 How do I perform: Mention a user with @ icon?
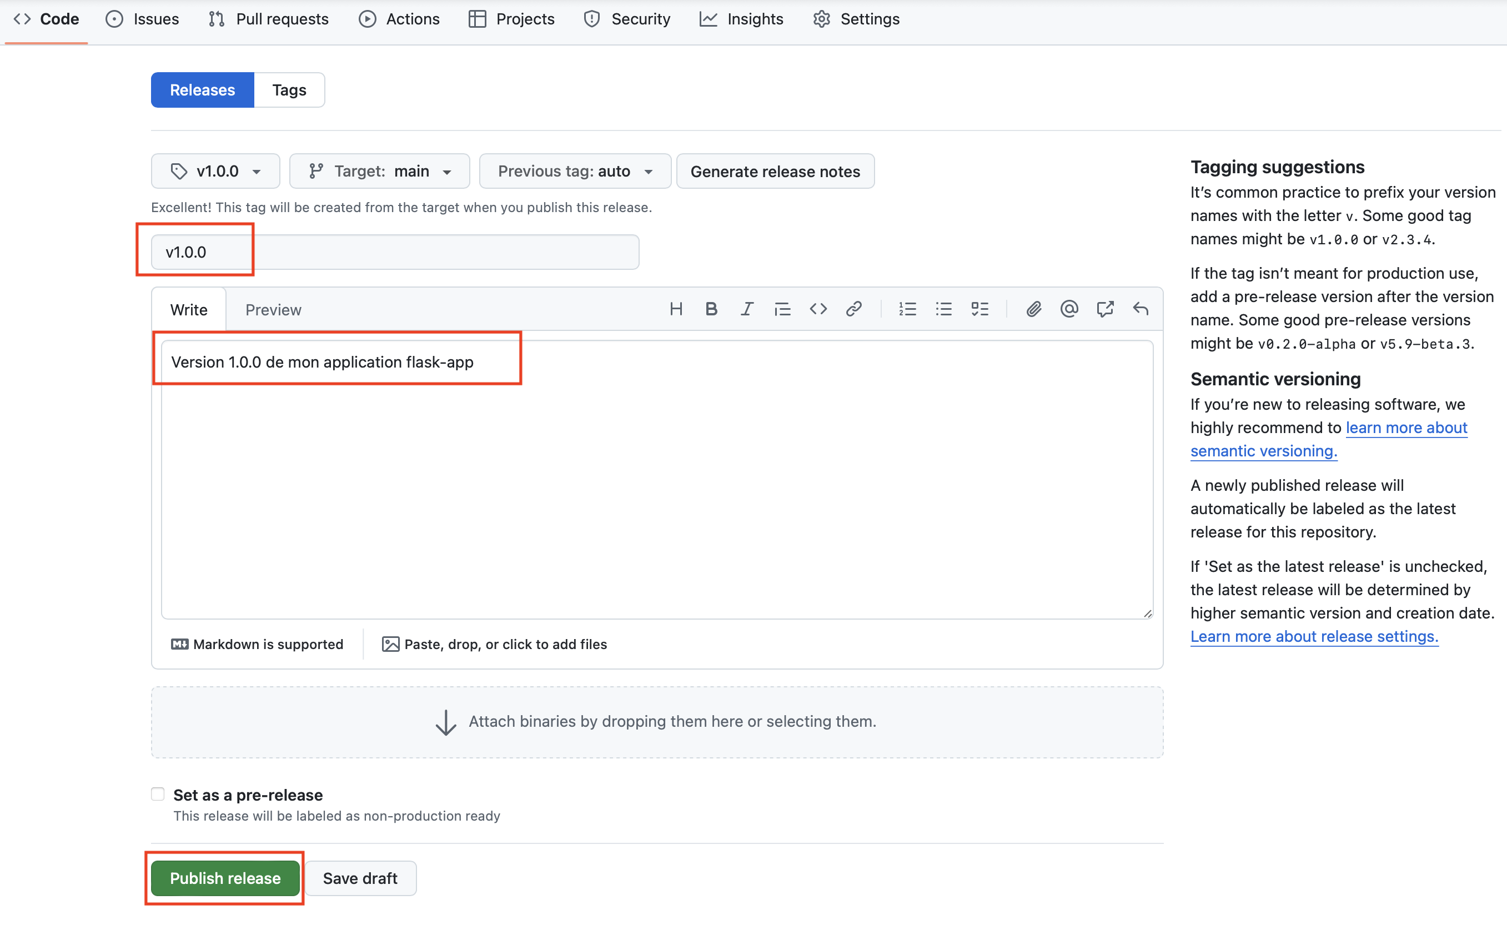pyautogui.click(x=1069, y=309)
